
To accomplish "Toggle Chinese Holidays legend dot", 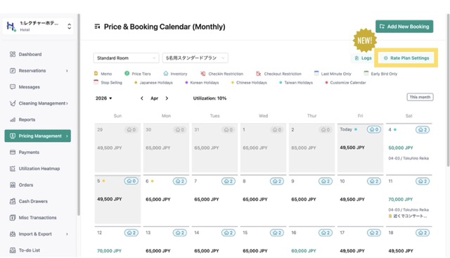I will click(233, 83).
